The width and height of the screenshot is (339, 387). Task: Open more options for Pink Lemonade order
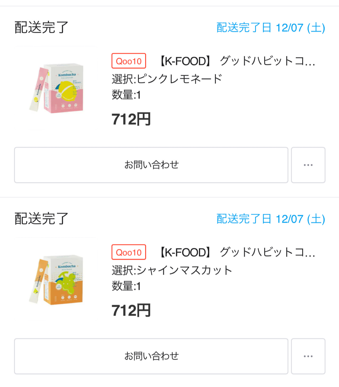[308, 165]
